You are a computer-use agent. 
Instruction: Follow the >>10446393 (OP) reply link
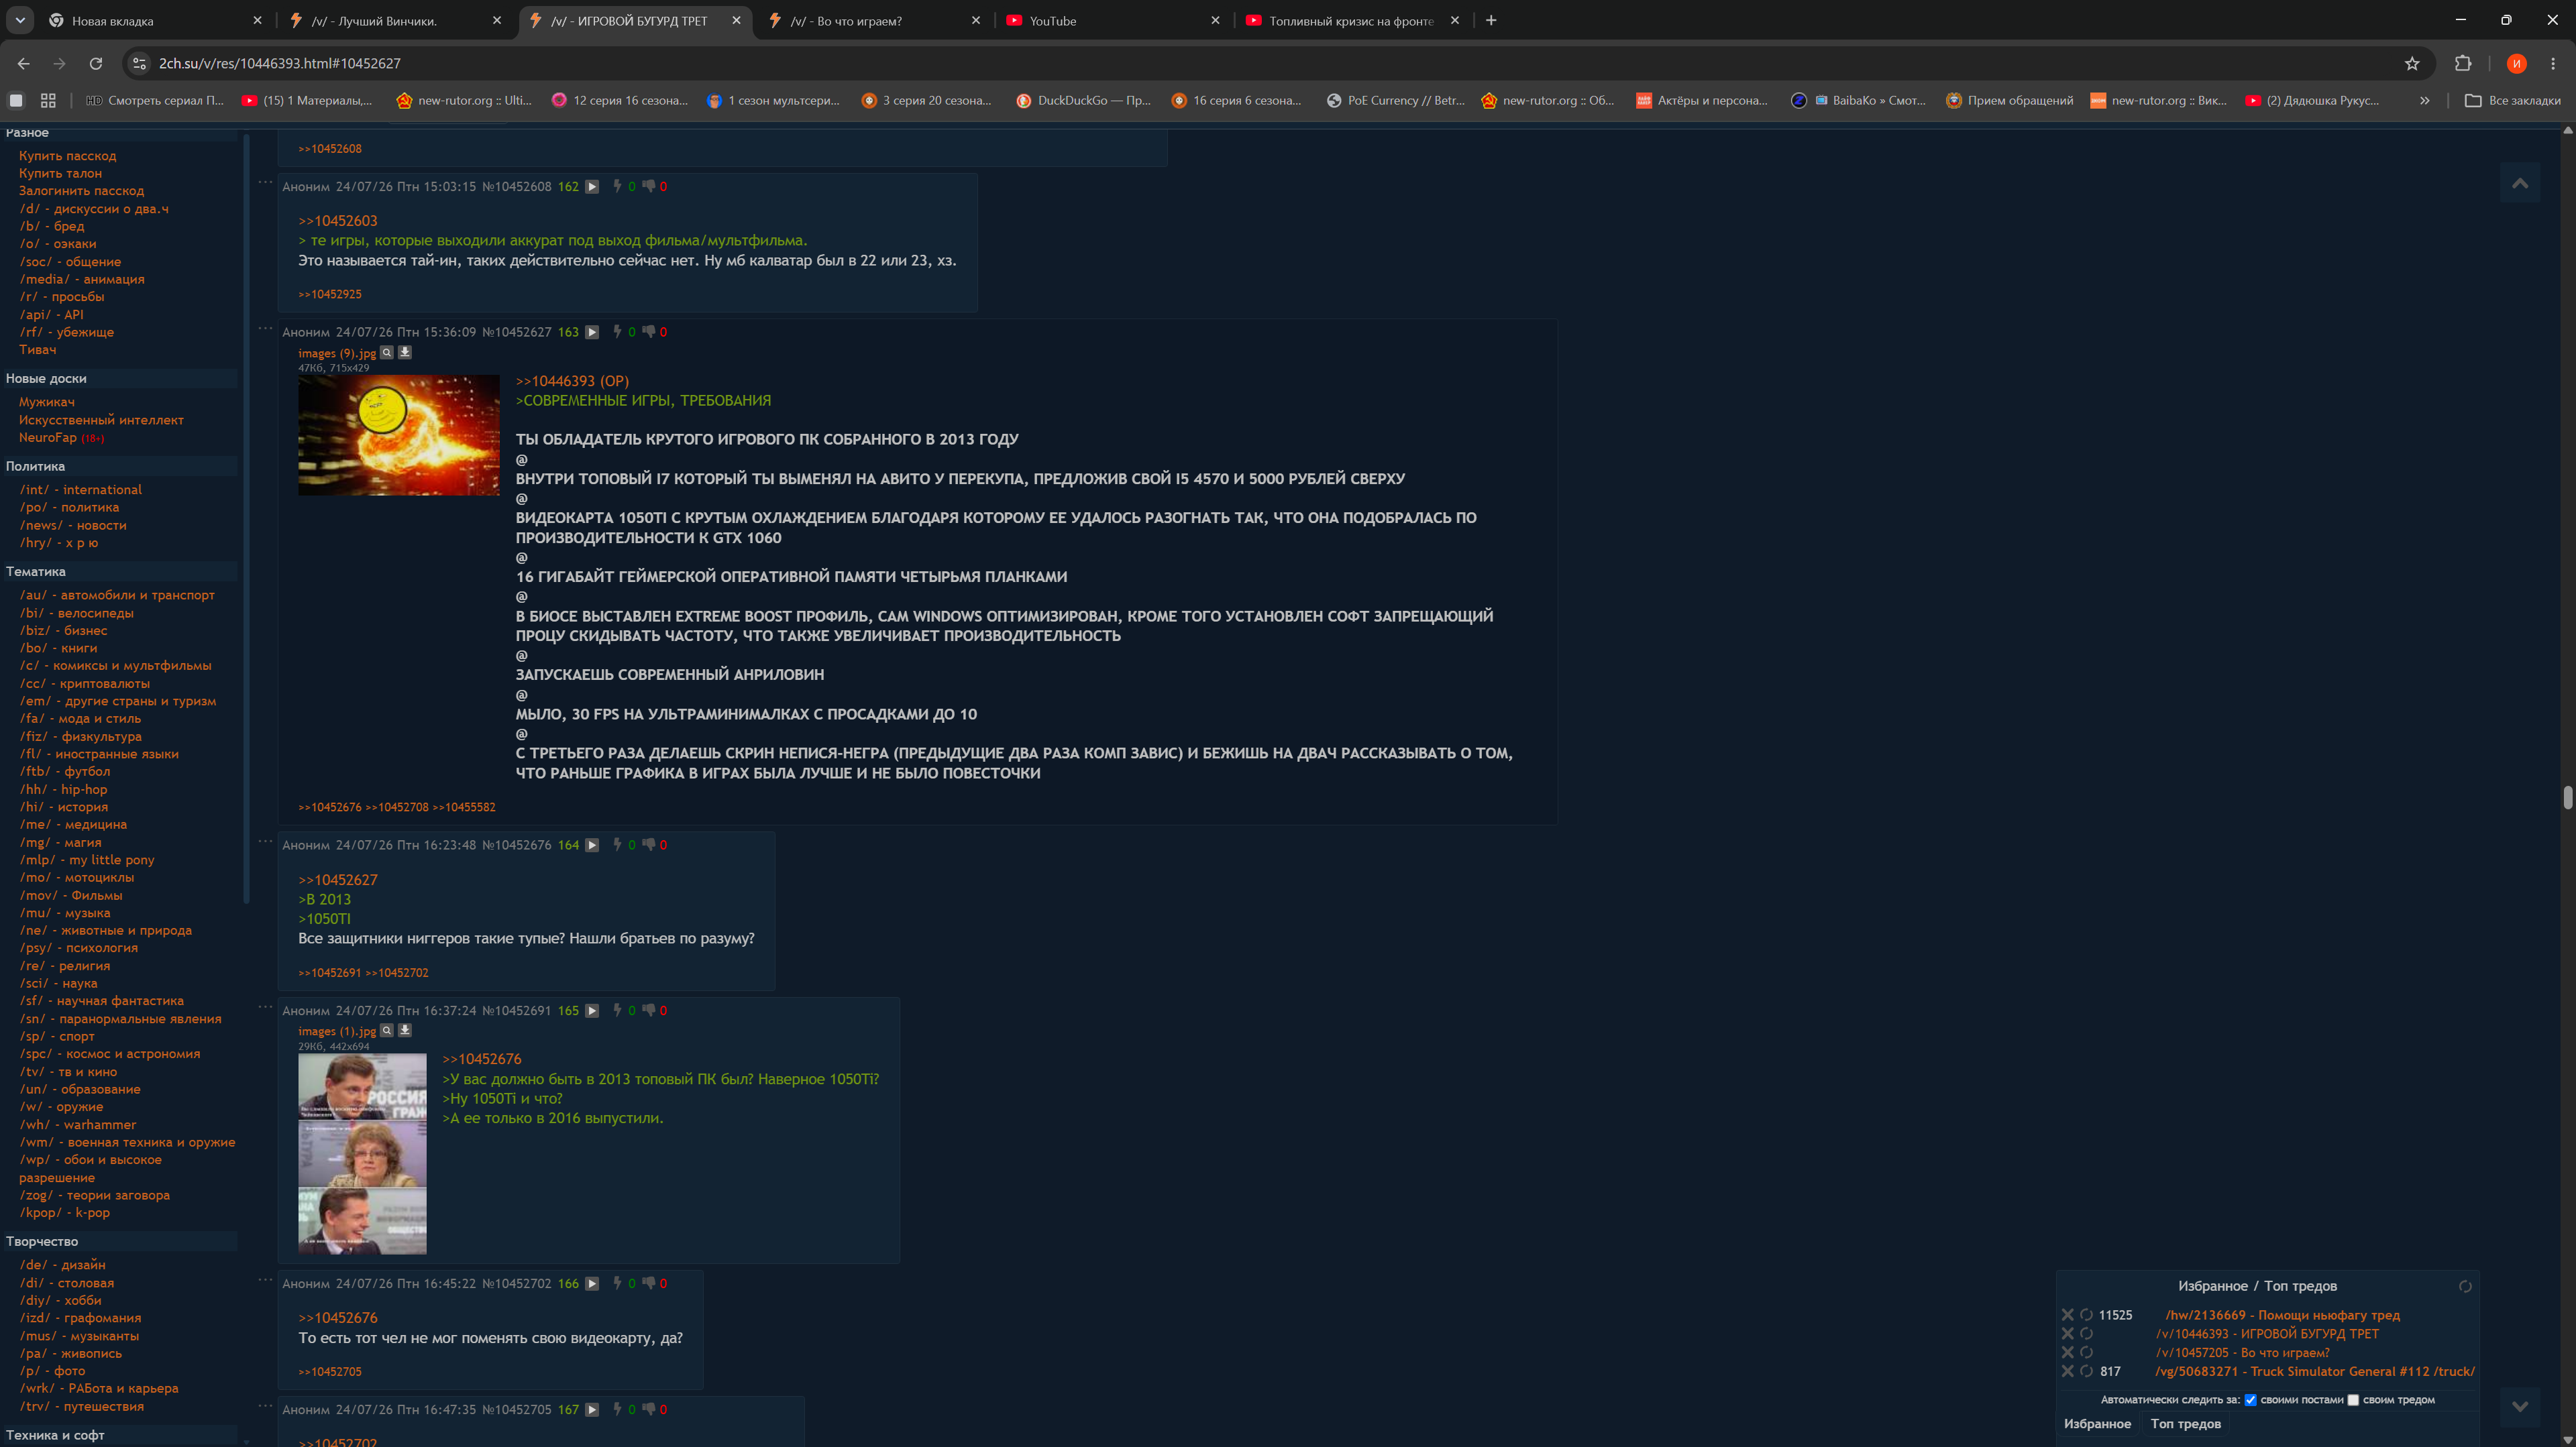click(572, 381)
